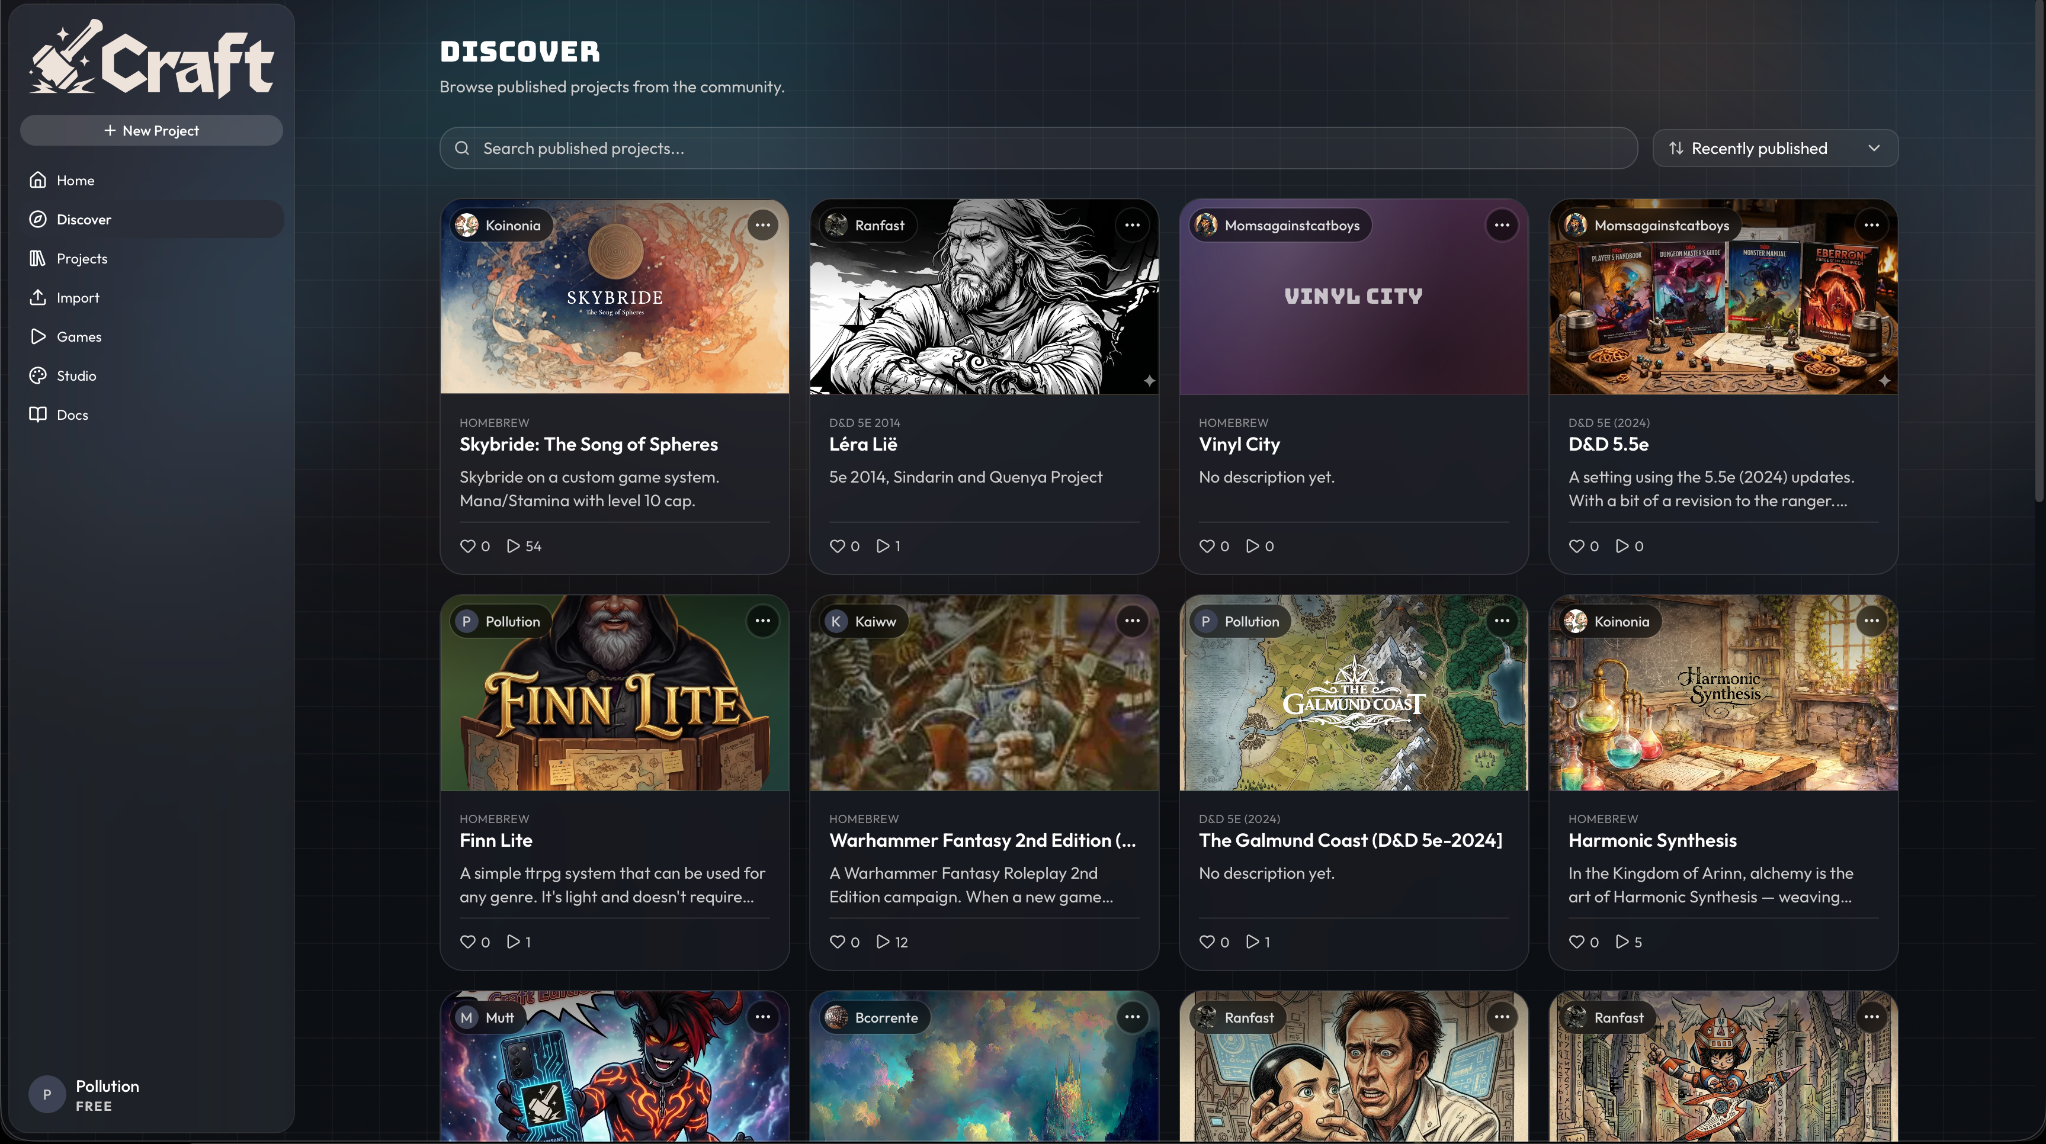Open Docs from the sidebar
Image resolution: width=2046 pixels, height=1144 pixels.
click(151, 414)
